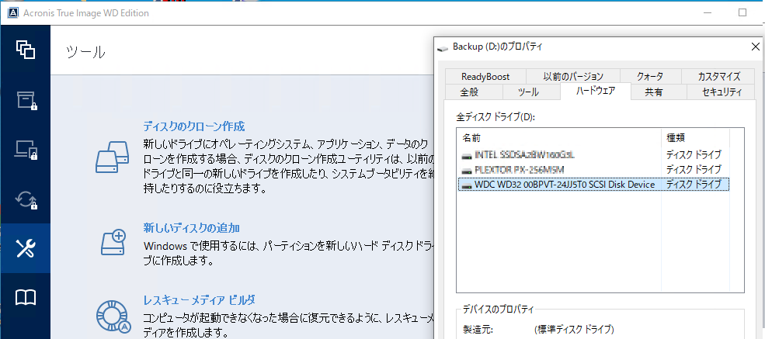Click the PLEXTOR disk drive icon

467,170
